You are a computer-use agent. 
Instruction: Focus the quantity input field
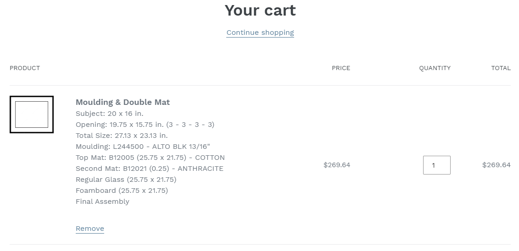click(x=436, y=165)
